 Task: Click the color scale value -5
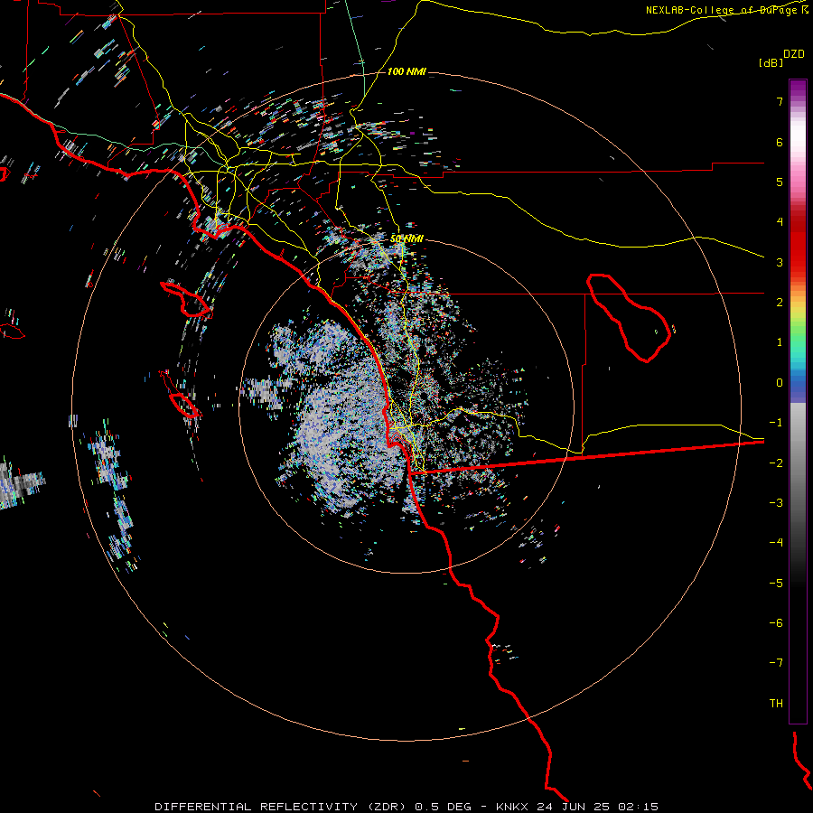pos(776,584)
